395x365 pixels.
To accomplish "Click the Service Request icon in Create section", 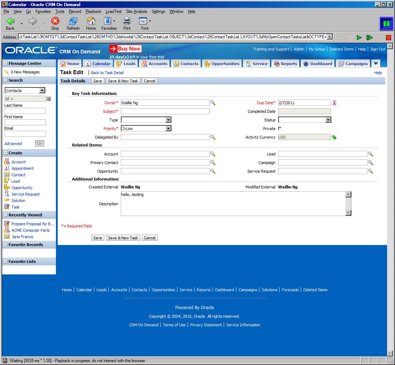I will coord(7,193).
